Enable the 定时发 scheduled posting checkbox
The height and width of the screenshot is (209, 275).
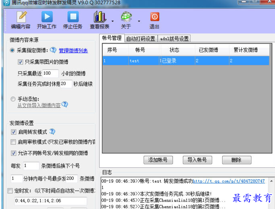coord(10,191)
